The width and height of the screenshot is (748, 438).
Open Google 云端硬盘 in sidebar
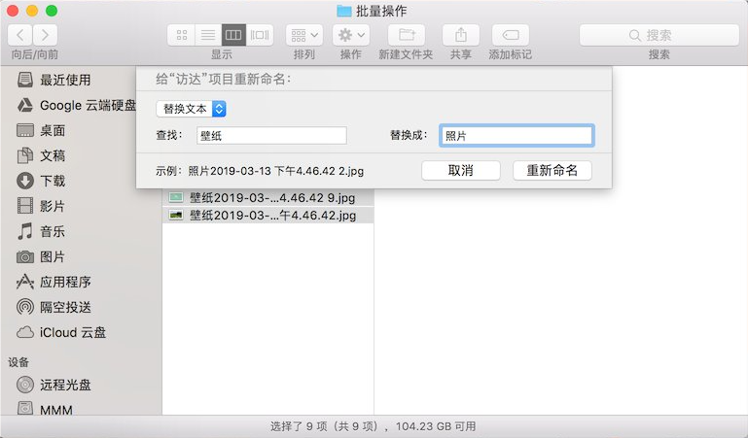[x=75, y=105]
